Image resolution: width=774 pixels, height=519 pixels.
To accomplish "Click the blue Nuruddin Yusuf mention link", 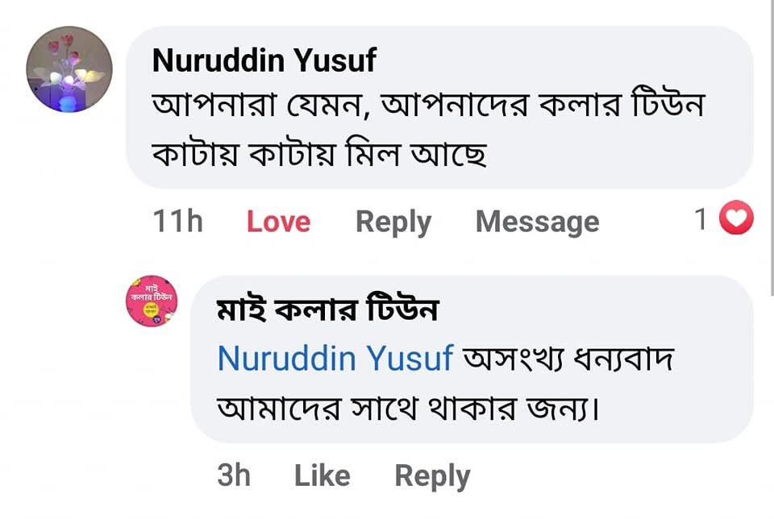I will point(335,359).
